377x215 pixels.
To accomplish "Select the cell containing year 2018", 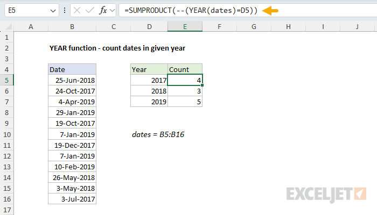I will [x=149, y=91].
